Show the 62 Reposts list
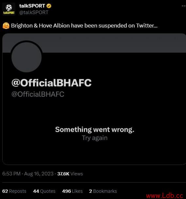 (x=14, y=191)
